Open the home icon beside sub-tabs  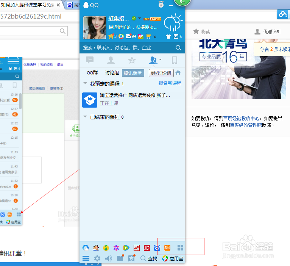[178, 72]
